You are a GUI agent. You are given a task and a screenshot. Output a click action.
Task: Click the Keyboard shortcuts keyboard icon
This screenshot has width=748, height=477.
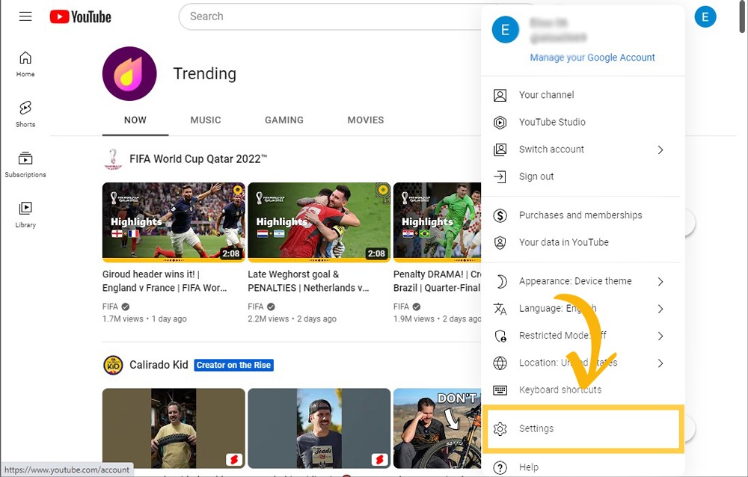point(500,390)
